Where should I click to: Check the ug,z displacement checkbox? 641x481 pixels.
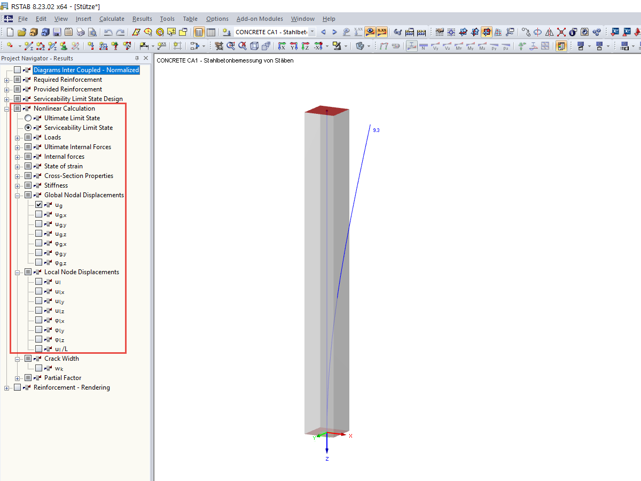[x=38, y=234]
